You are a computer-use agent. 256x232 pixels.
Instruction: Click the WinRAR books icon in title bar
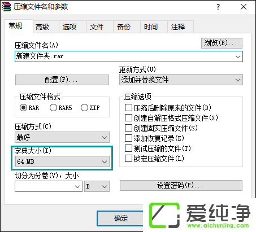click(6, 7)
